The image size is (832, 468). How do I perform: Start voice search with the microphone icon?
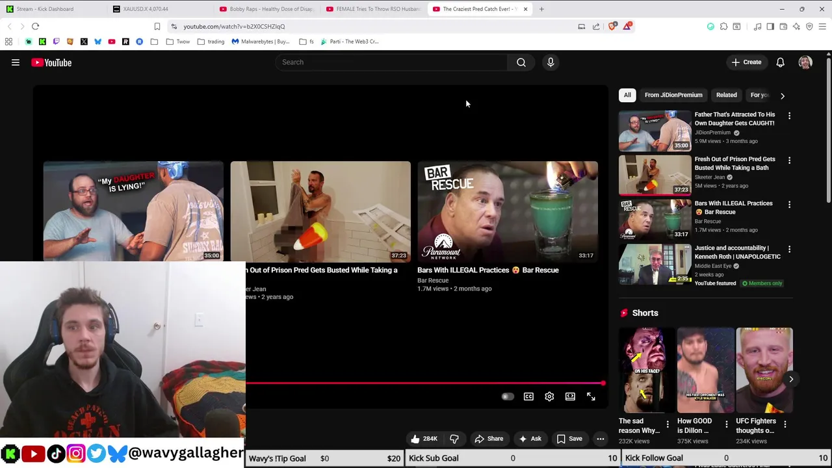[551, 62]
